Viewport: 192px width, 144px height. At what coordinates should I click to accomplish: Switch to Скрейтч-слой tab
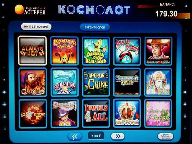[x=95, y=27]
